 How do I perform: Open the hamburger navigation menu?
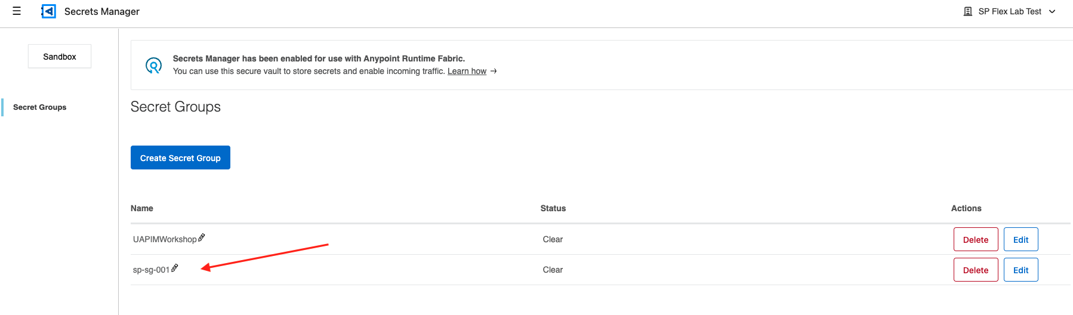tap(17, 11)
